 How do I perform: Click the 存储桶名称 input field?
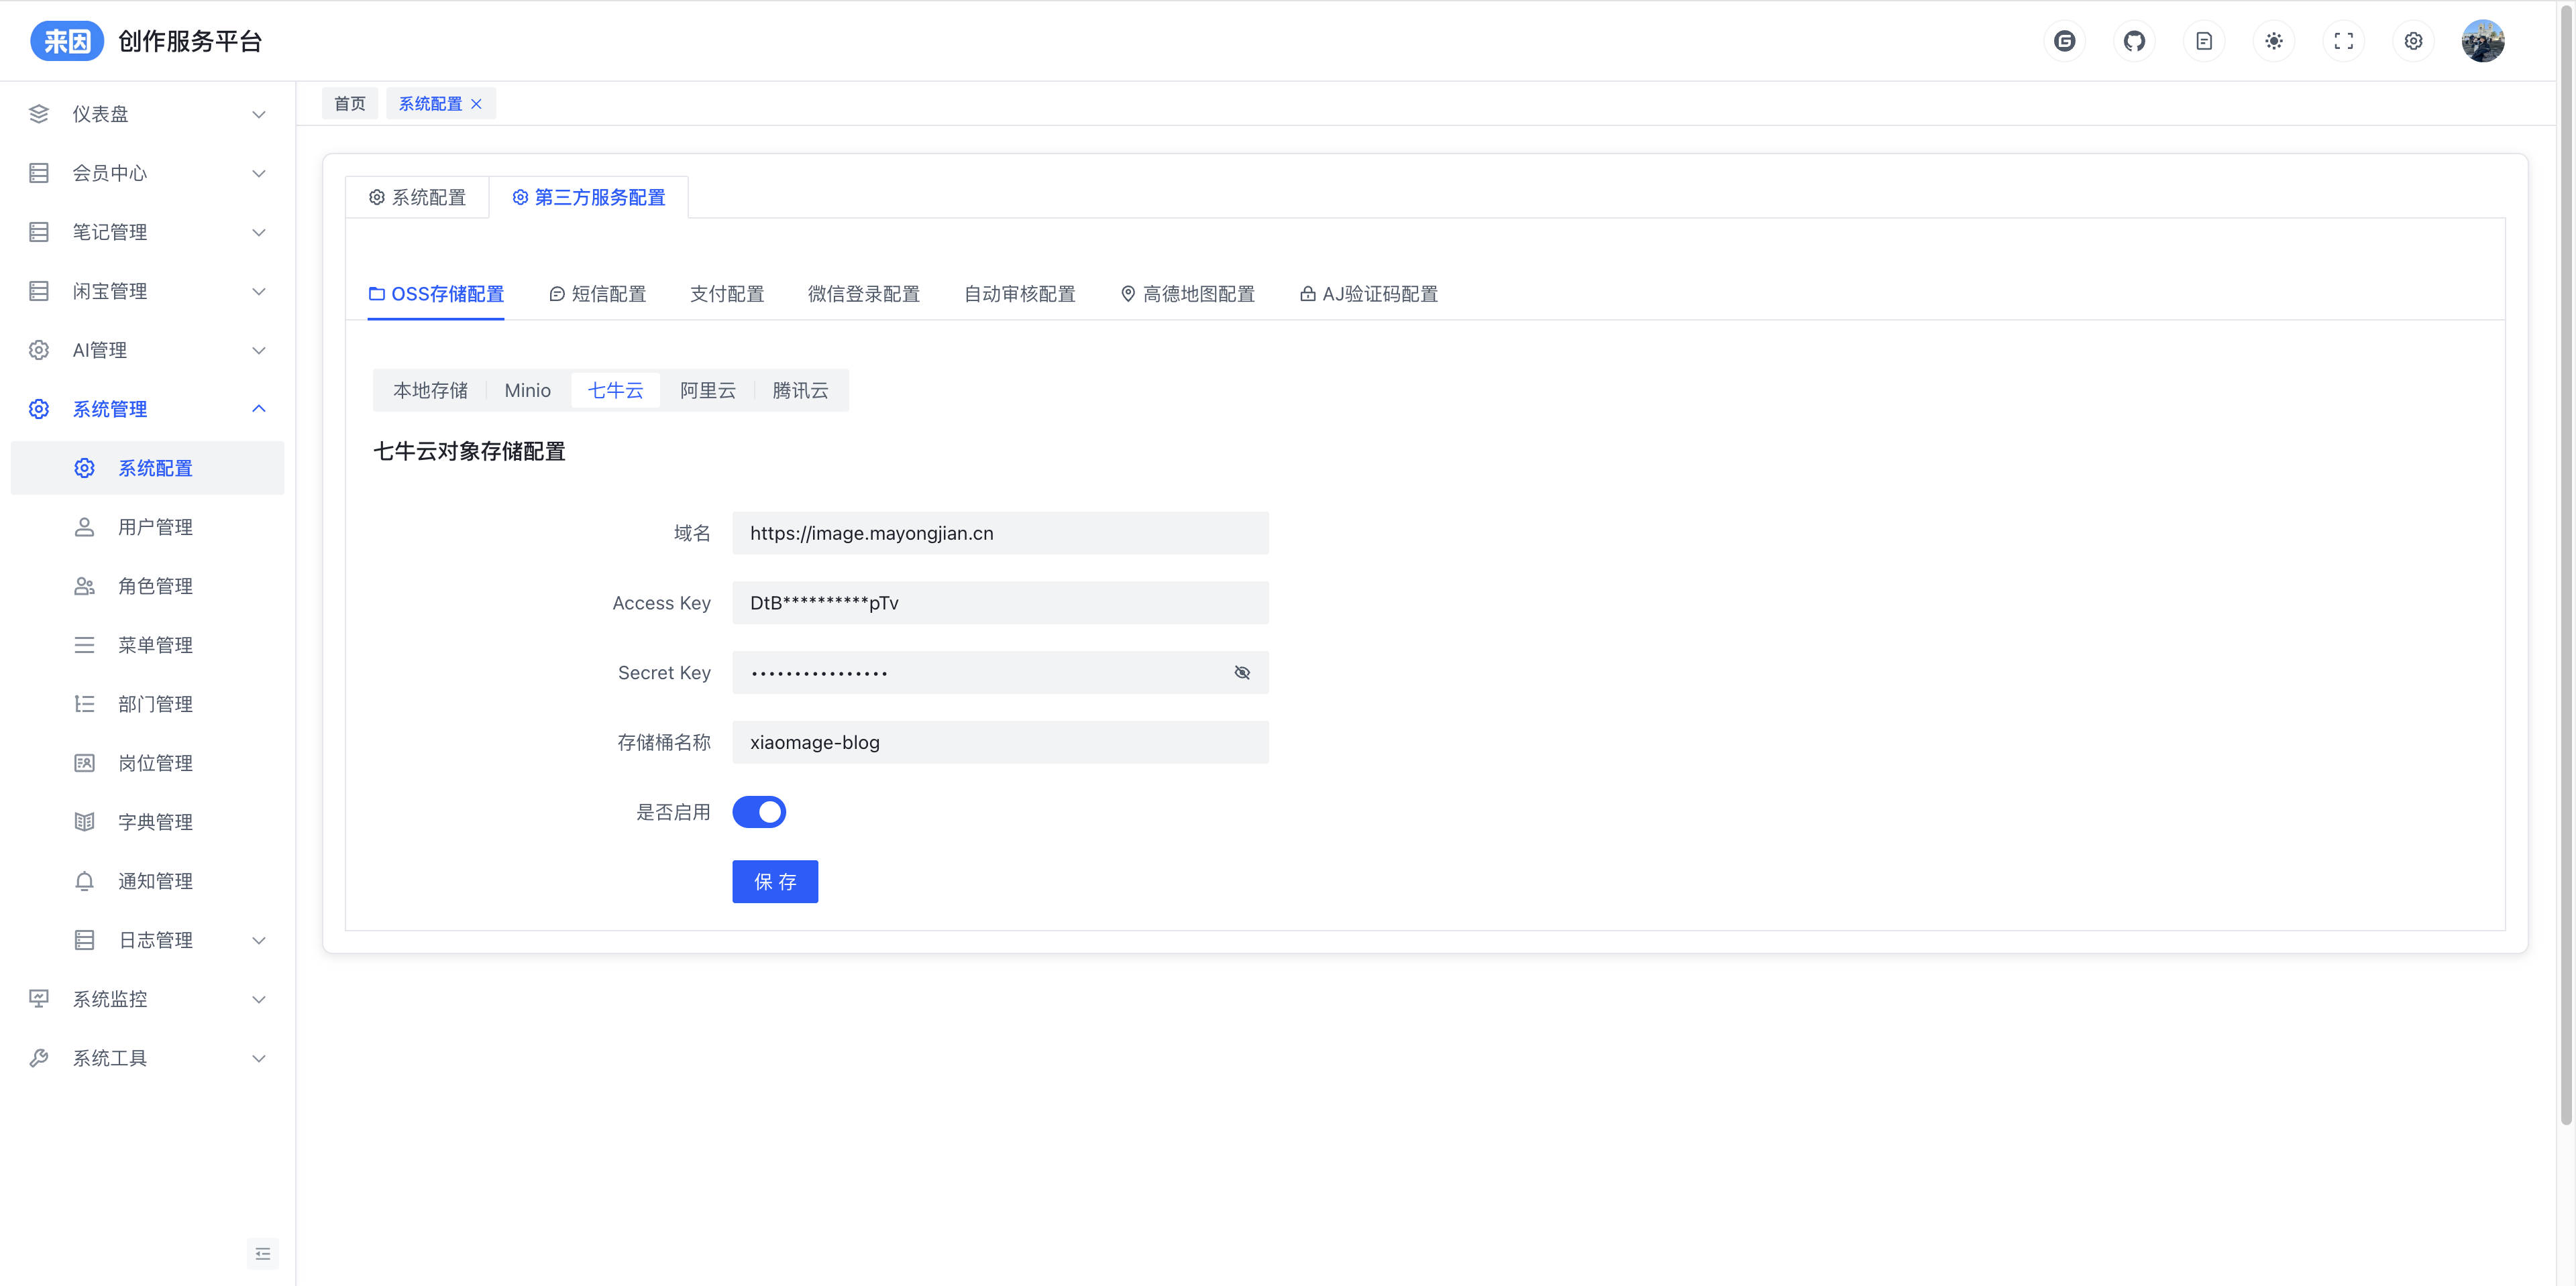1000,742
